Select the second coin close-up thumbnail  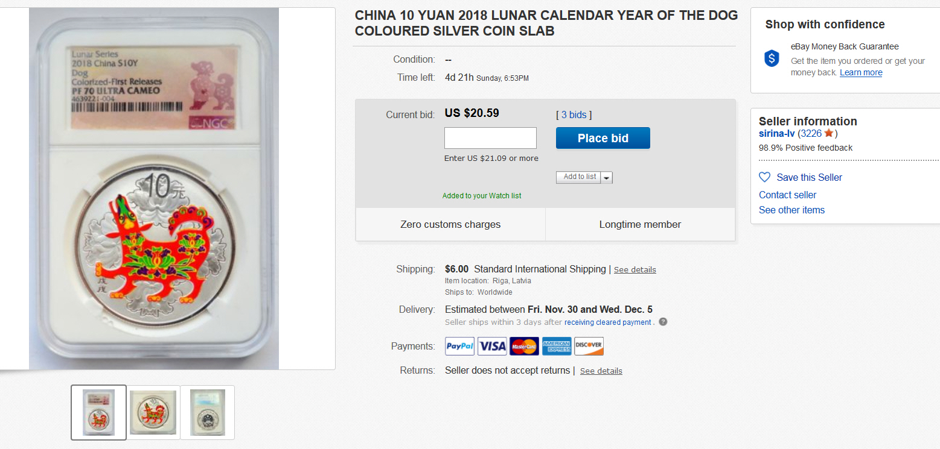153,412
